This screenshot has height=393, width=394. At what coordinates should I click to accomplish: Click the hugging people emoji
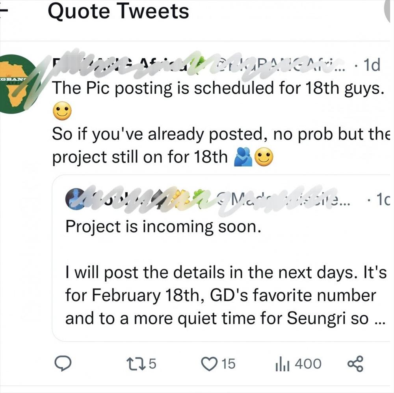click(243, 158)
